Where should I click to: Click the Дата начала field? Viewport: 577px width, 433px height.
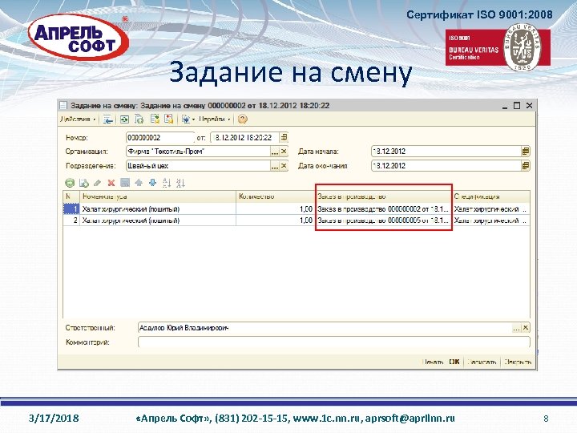[446, 152]
